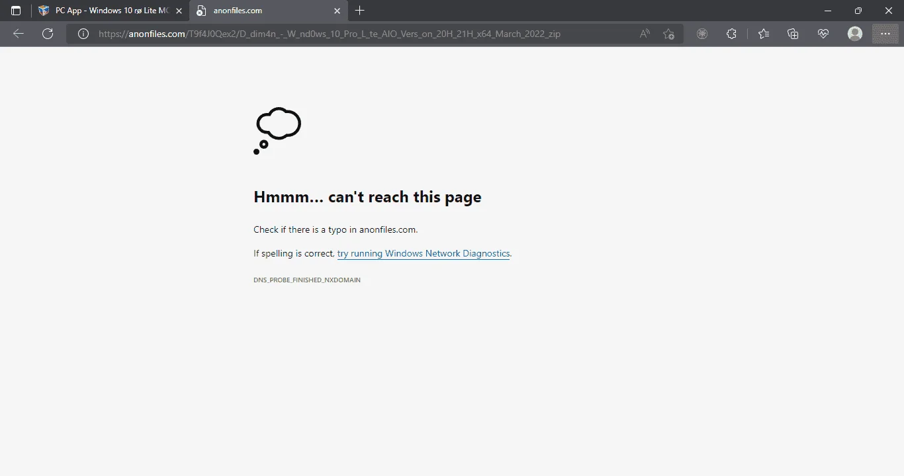Open Settings and more menu
Image resolution: width=904 pixels, height=476 pixels.
[885, 34]
